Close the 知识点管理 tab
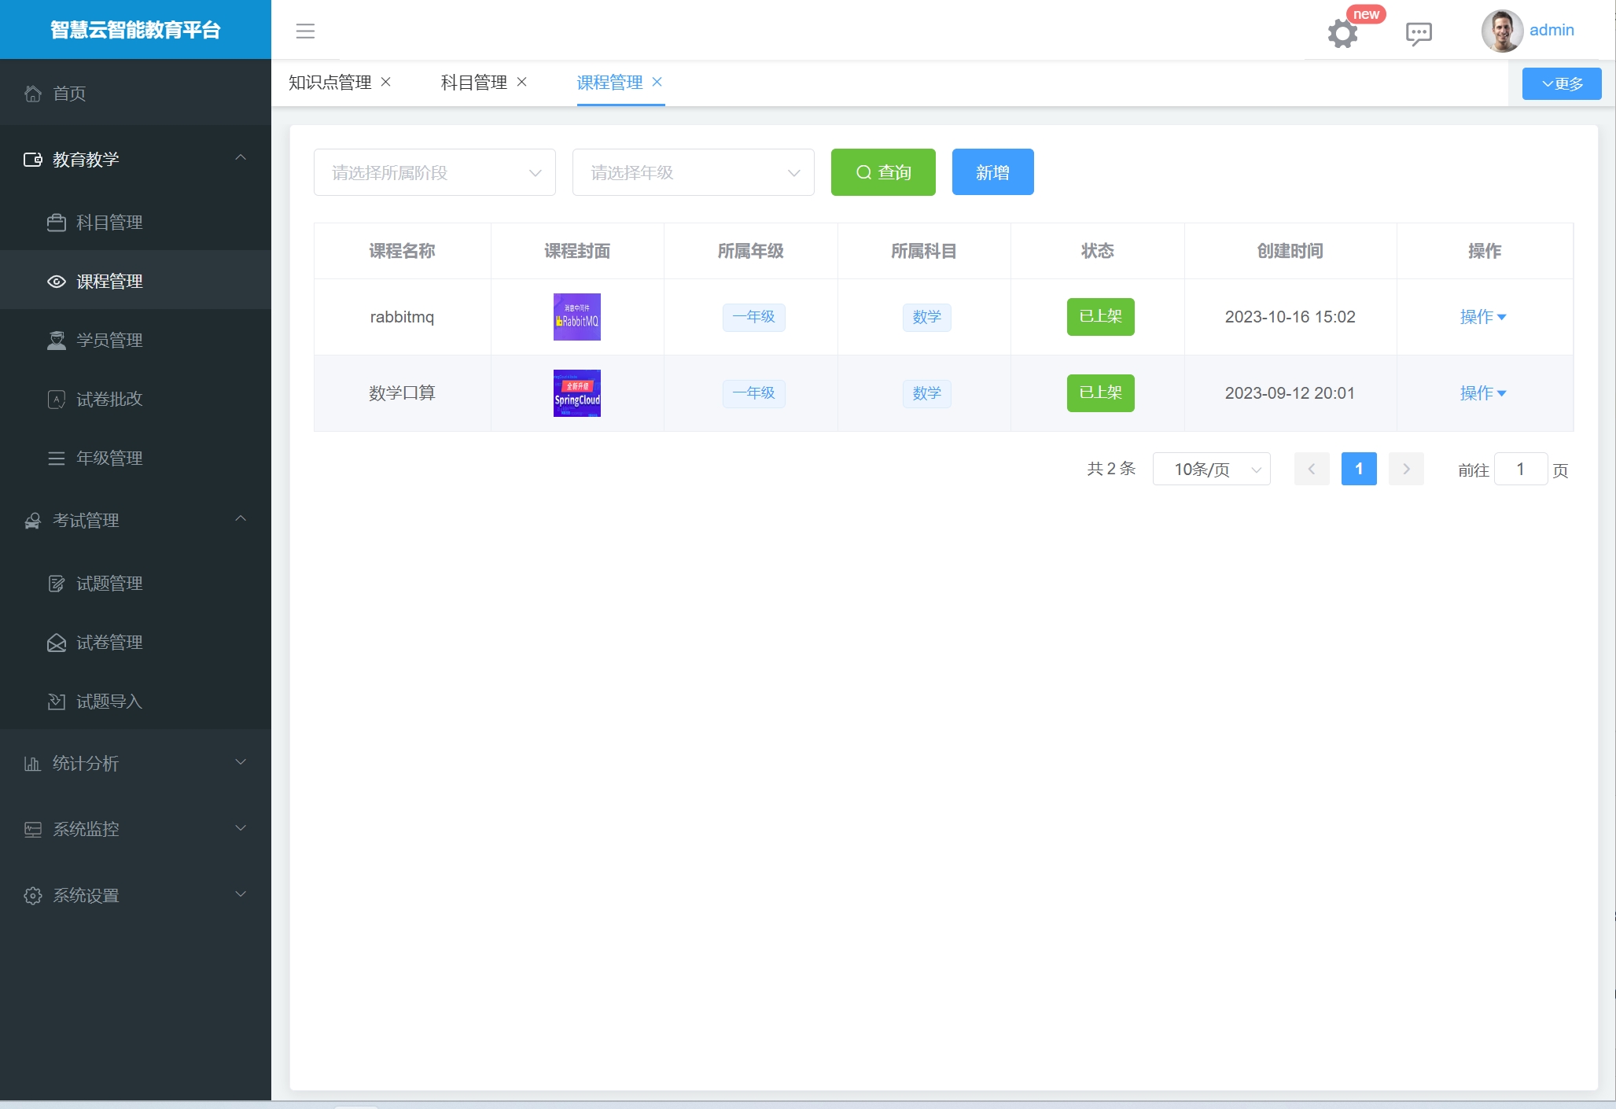1616x1109 pixels. click(x=386, y=82)
